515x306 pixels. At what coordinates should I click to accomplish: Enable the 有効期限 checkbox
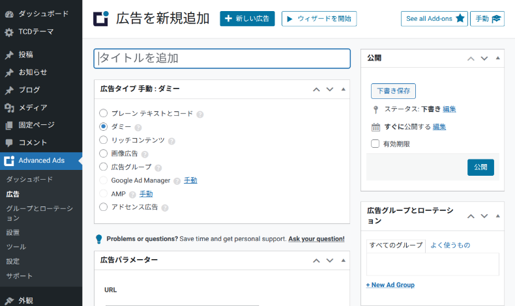point(375,144)
